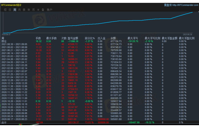
Task: Click the 次数 column header
Action: pyautogui.click(x=64, y=38)
